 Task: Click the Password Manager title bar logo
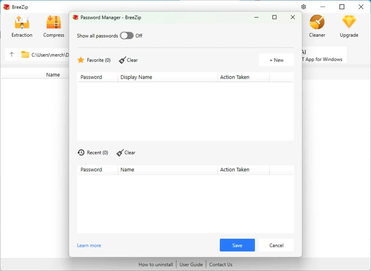[x=76, y=17]
